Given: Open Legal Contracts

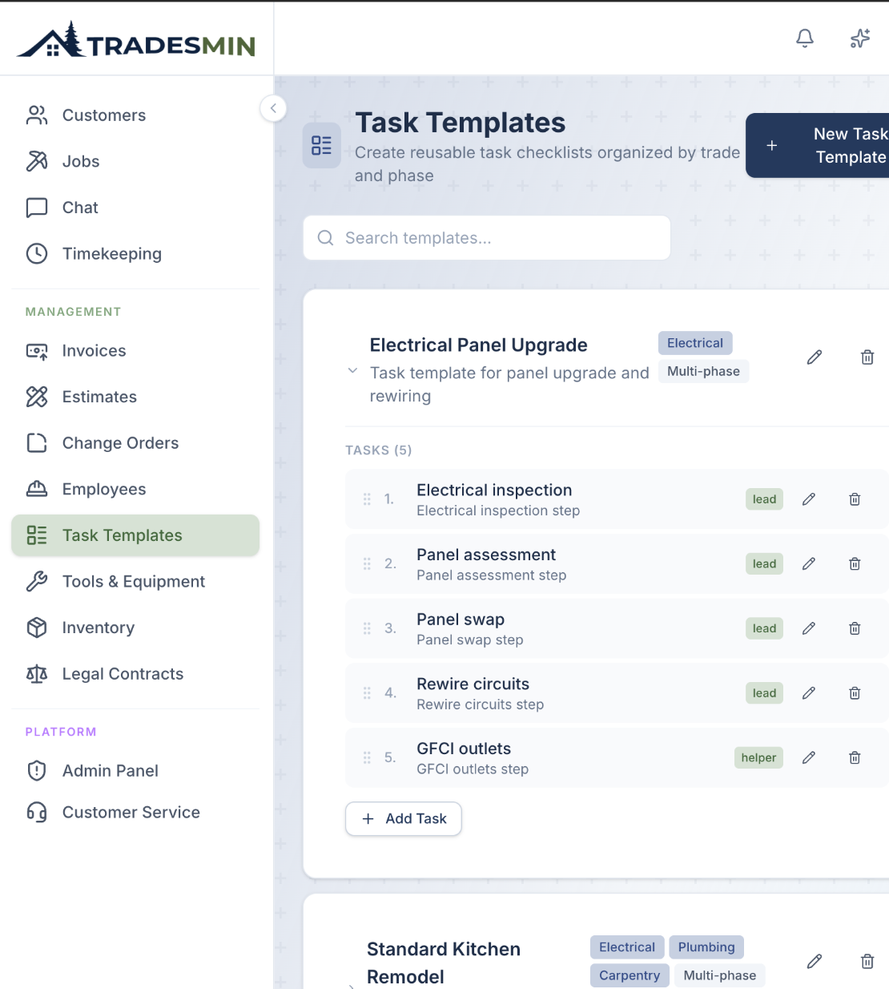Looking at the screenshot, I should point(135,674).
